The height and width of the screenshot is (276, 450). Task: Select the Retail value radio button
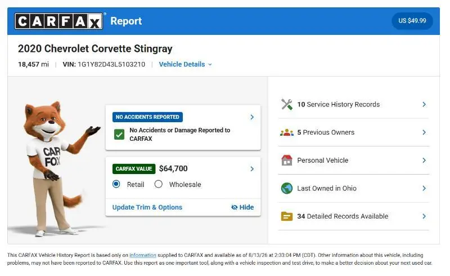116,184
